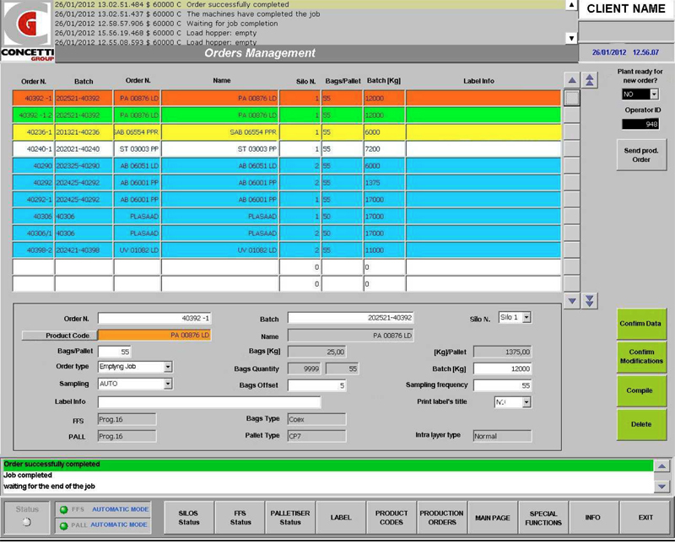Screen dimensions: 675x543
Task: Go to the LABEL page
Action: click(341, 518)
